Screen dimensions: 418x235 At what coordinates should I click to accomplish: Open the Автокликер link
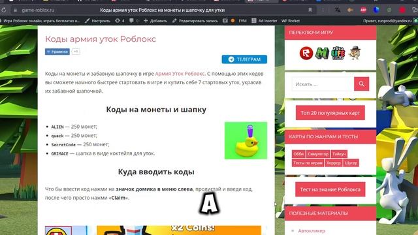tap(312, 230)
